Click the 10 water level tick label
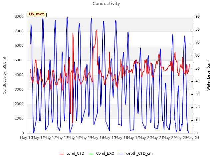The height and width of the screenshot is (160, 213). [197, 120]
